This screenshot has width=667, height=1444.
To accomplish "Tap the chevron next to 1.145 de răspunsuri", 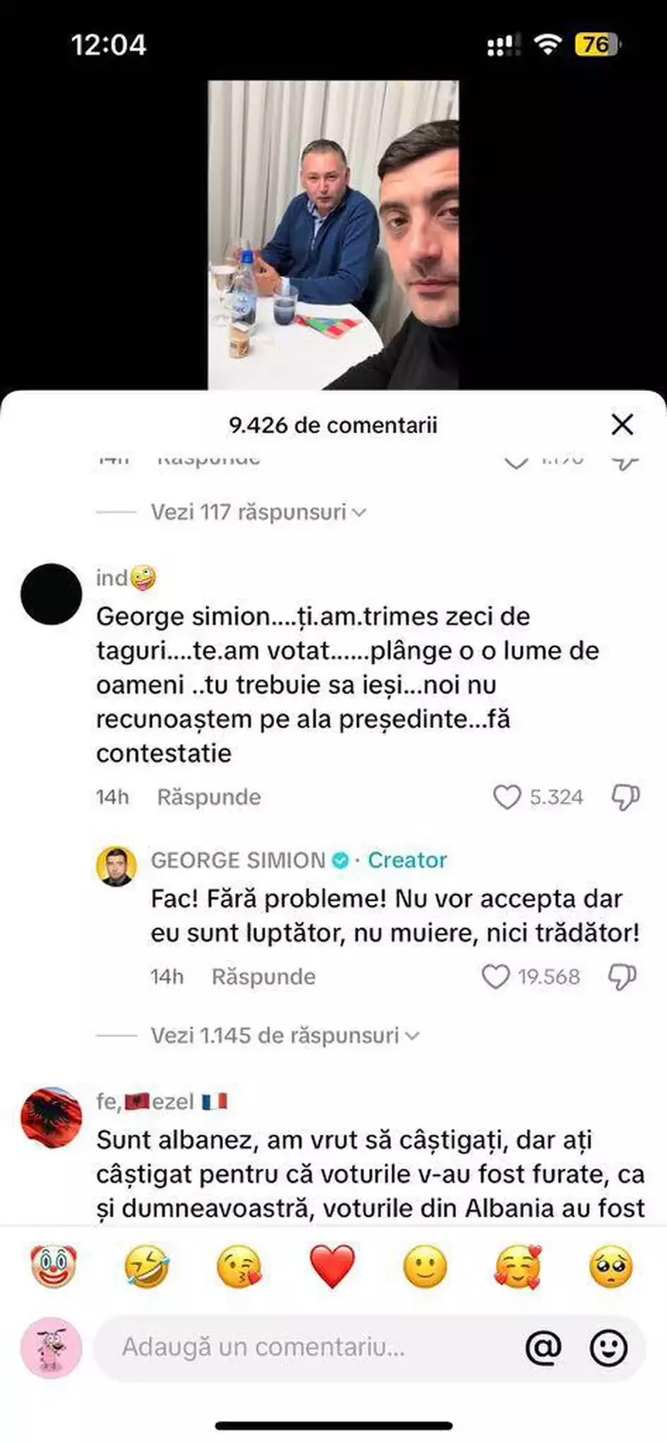I will [412, 1036].
